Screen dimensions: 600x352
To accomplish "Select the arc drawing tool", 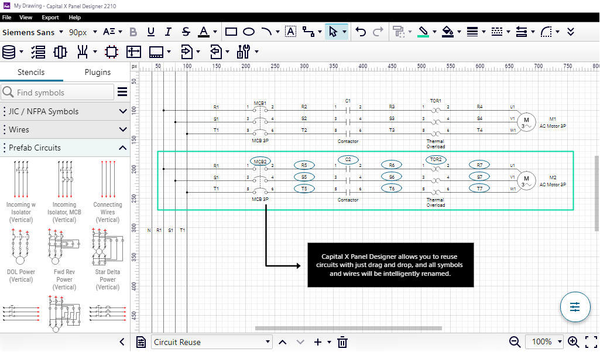I will (x=266, y=32).
